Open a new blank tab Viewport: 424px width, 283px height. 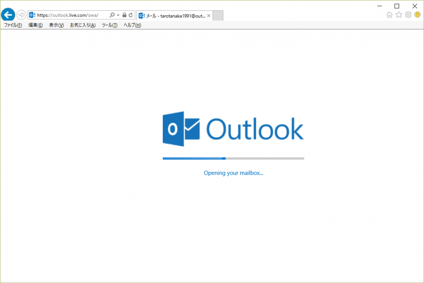(x=218, y=16)
